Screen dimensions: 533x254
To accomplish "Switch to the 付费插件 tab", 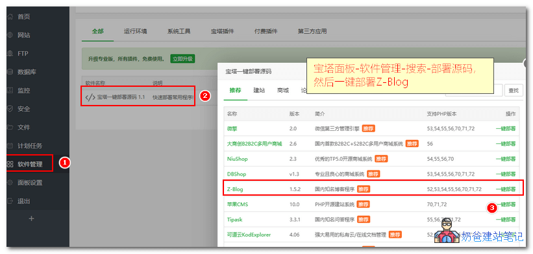I will (x=266, y=31).
